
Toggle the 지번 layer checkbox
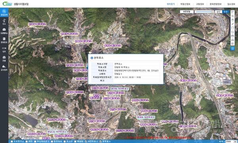point(27,141)
